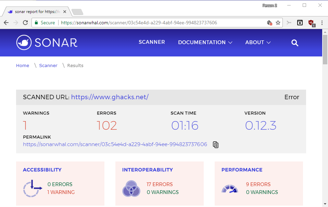
Task: Click the Accessibility clock-arrow icon
Action: pyautogui.click(x=33, y=188)
